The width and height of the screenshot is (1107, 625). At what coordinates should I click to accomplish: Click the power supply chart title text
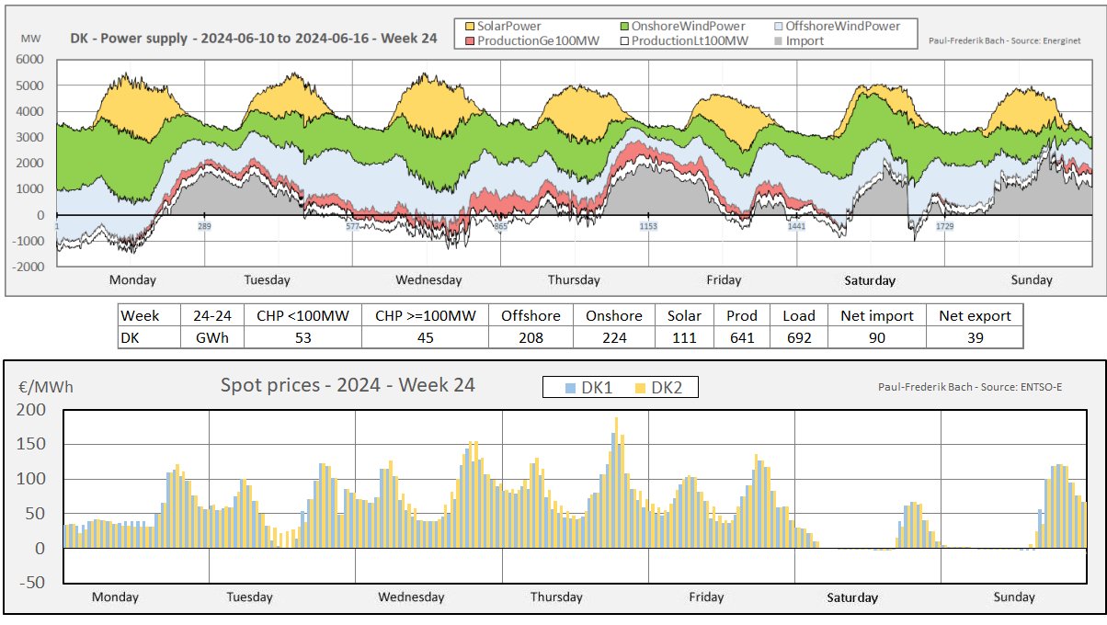(x=254, y=40)
